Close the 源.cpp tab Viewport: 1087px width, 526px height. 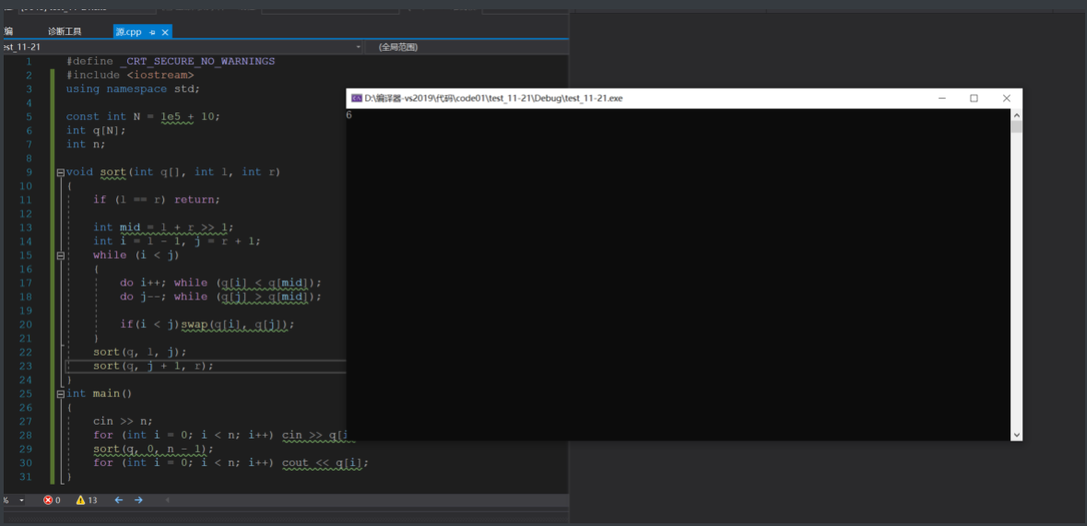click(165, 32)
